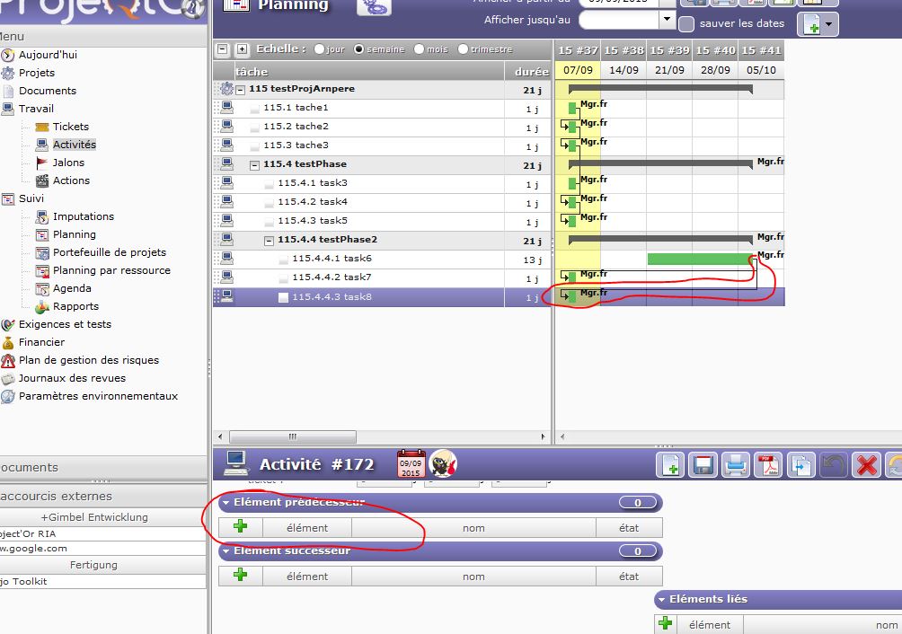Screen dimensions: 902x634
Task: Save the activity with floppy disk icon
Action: click(703, 465)
